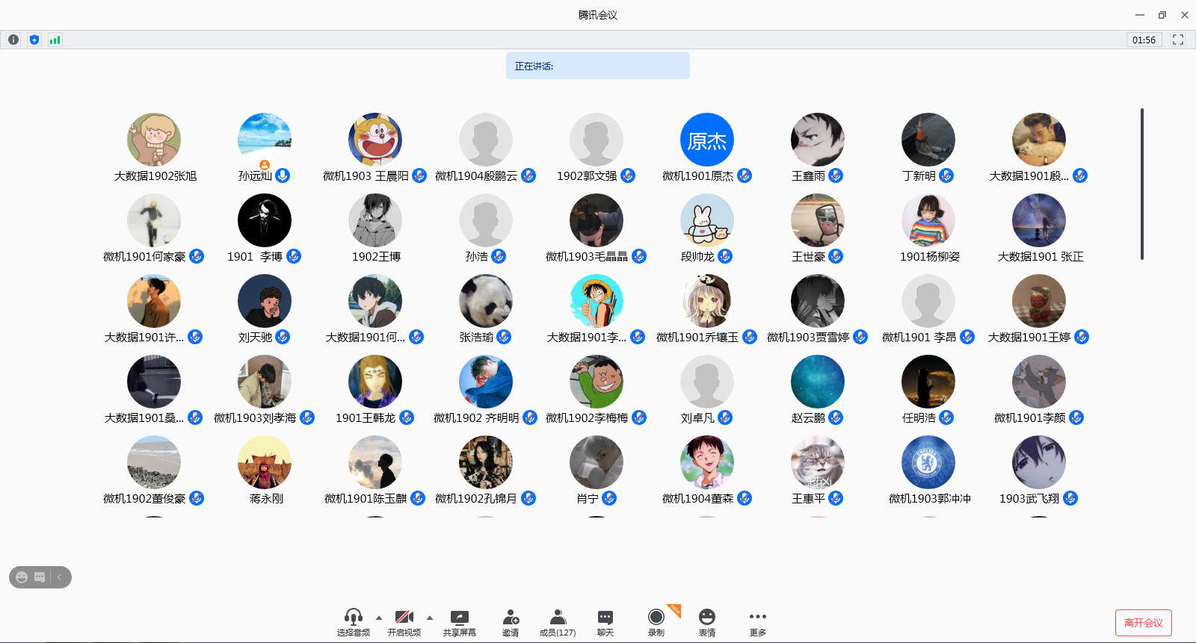This screenshot has width=1196, height=643.
Task: Click 选择音频 to join audio
Action: click(x=353, y=622)
